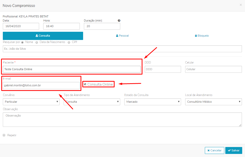Close the Novo Compromisso dialog
245x157 pixels.
point(241,5)
